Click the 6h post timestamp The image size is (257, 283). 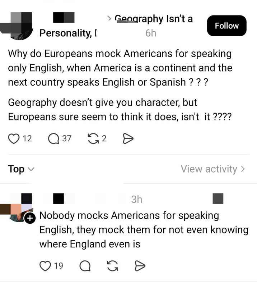tap(151, 33)
